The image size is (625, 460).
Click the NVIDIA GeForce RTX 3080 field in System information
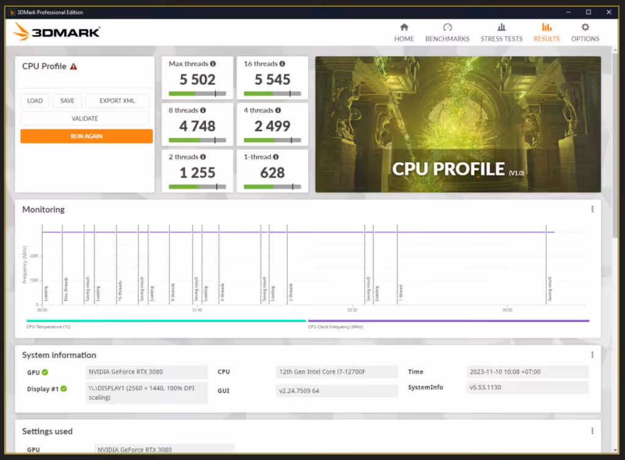click(146, 372)
